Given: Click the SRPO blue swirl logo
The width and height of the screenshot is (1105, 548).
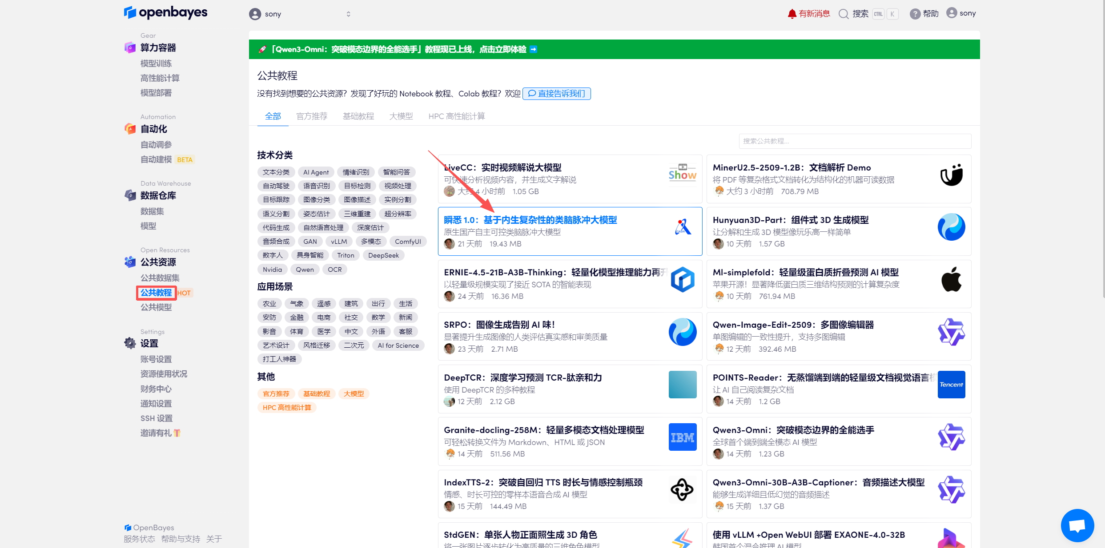Looking at the screenshot, I should [x=683, y=332].
